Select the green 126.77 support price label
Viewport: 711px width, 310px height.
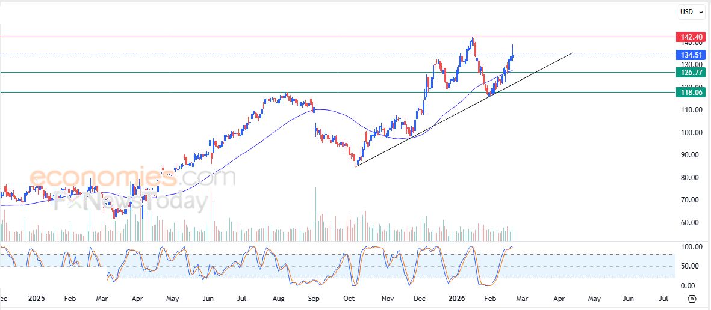point(690,73)
